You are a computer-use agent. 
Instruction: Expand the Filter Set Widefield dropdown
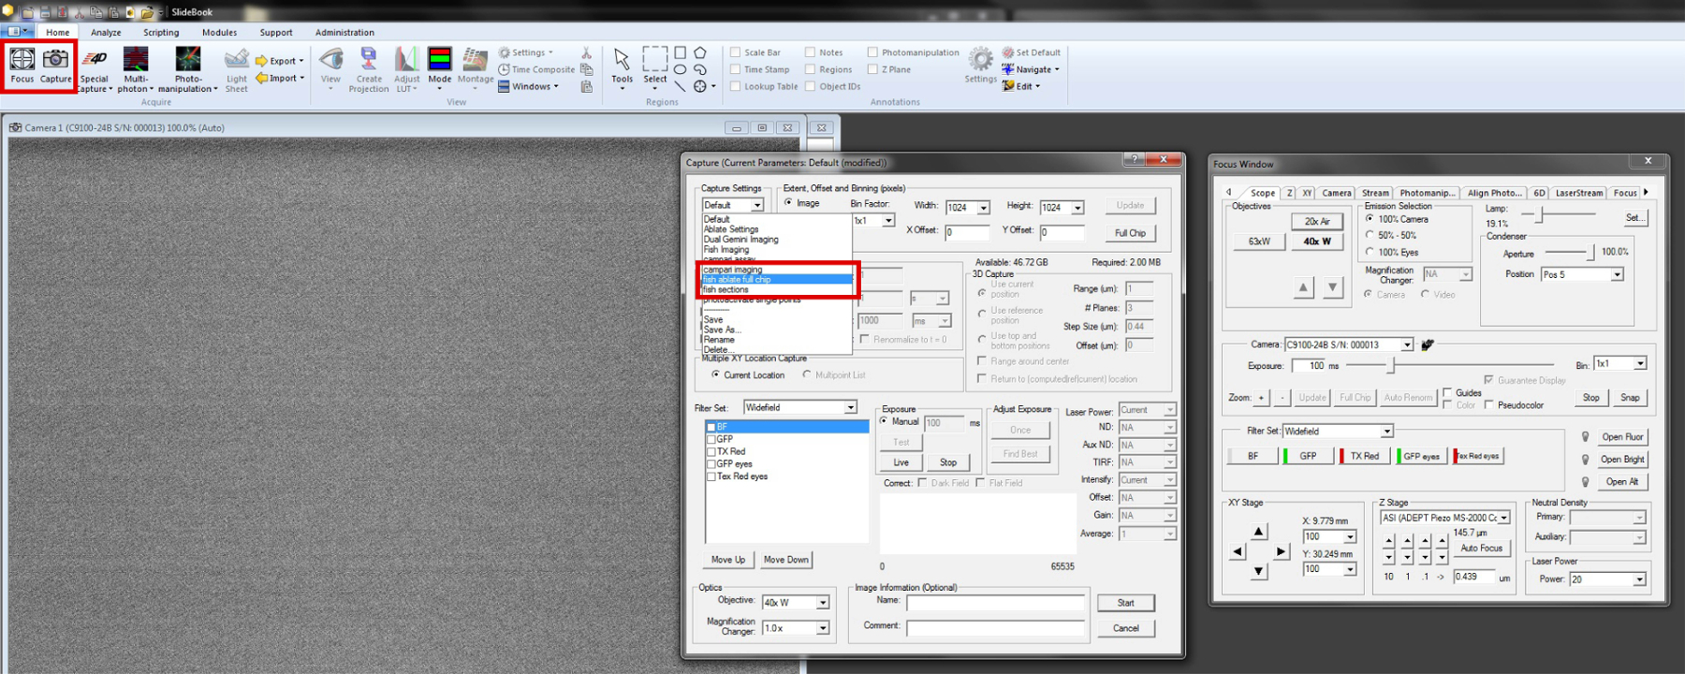[x=850, y=407]
